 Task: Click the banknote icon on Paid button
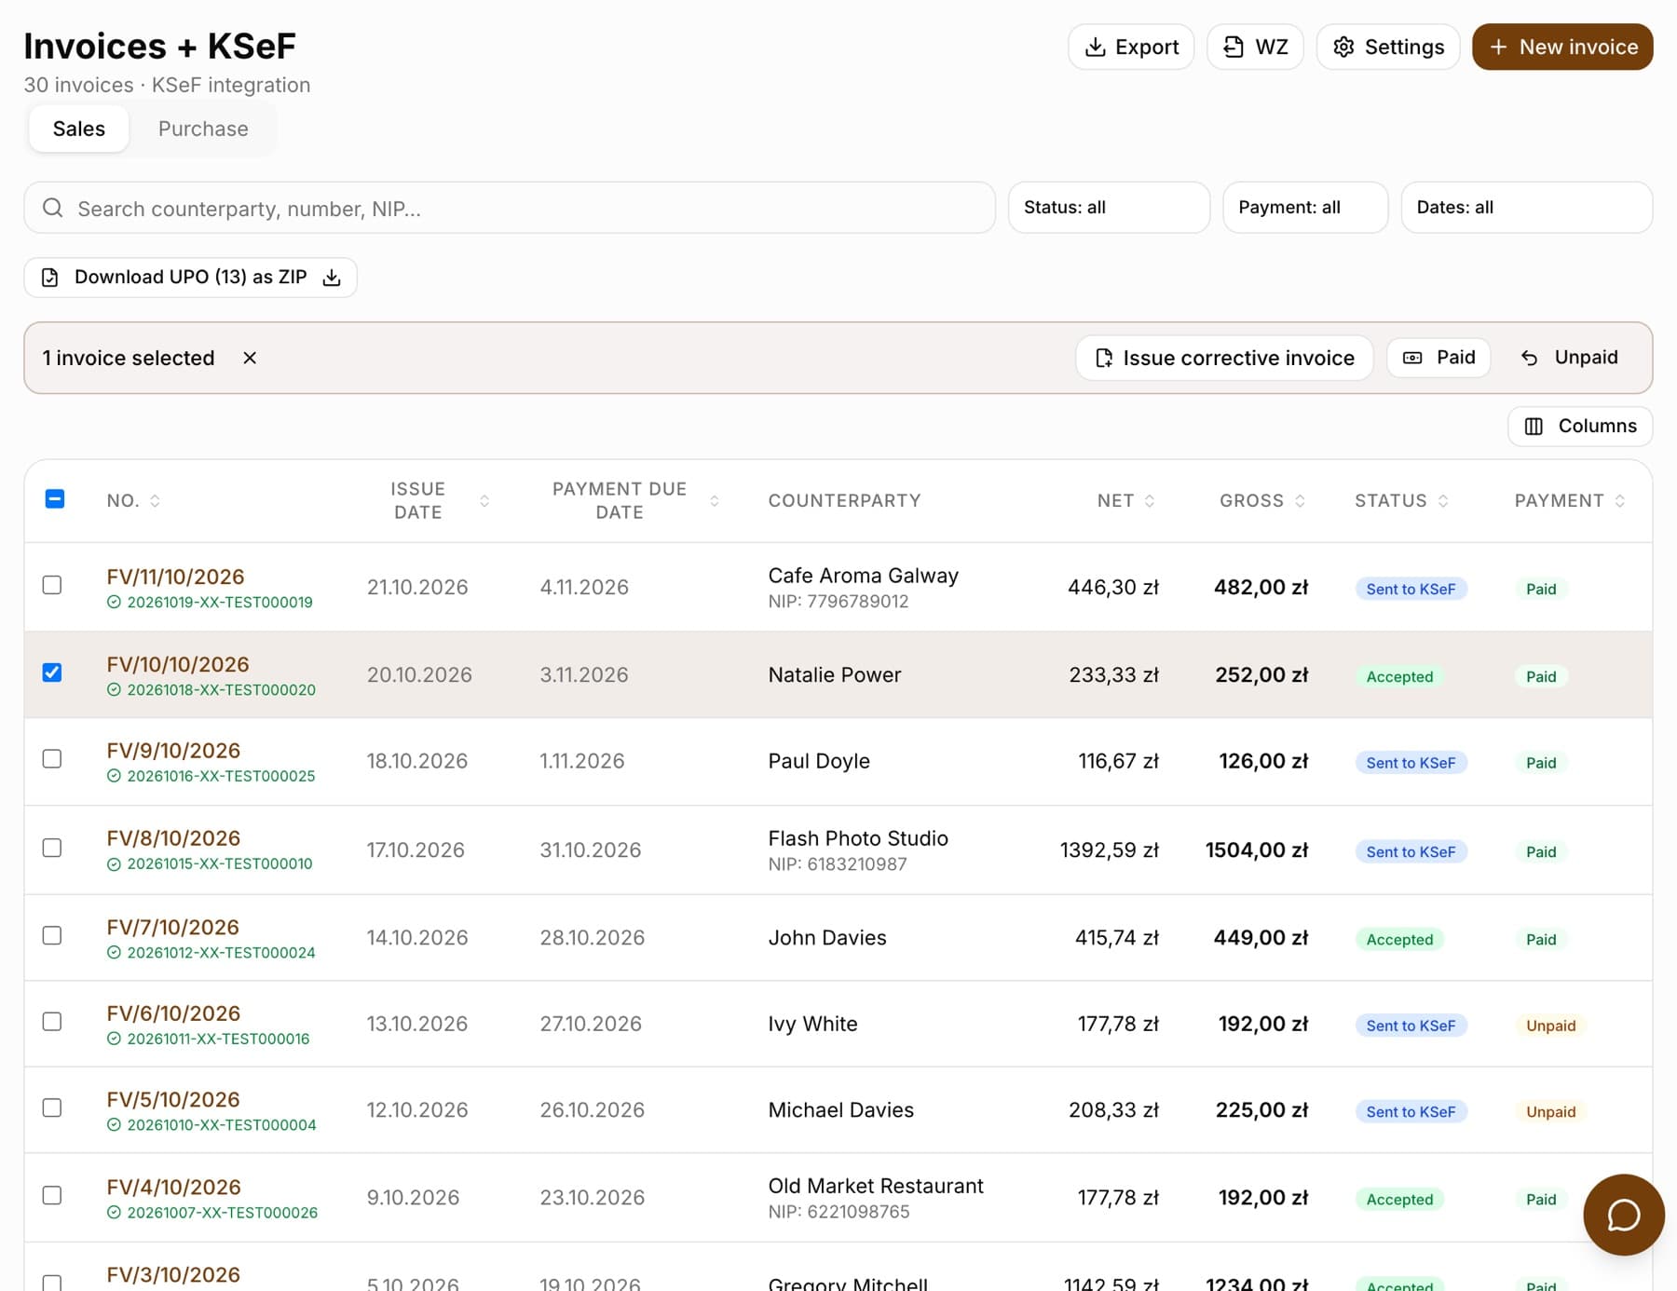click(x=1412, y=358)
